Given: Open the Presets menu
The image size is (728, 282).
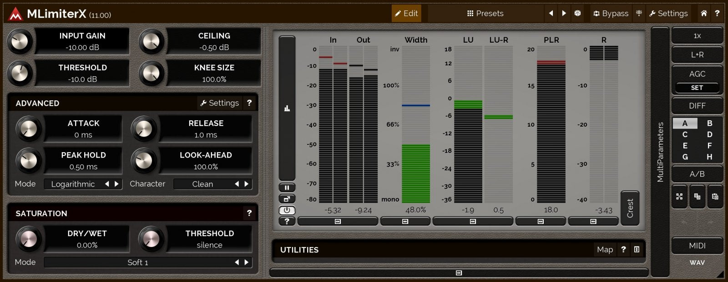Looking at the screenshot, I should 485,13.
